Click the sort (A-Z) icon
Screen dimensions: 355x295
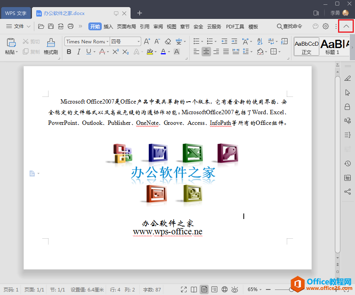(x=260, y=41)
